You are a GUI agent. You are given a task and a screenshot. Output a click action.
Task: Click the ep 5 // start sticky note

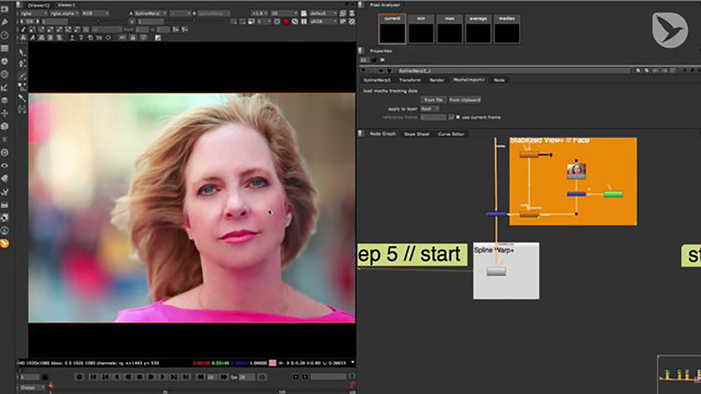pos(412,255)
